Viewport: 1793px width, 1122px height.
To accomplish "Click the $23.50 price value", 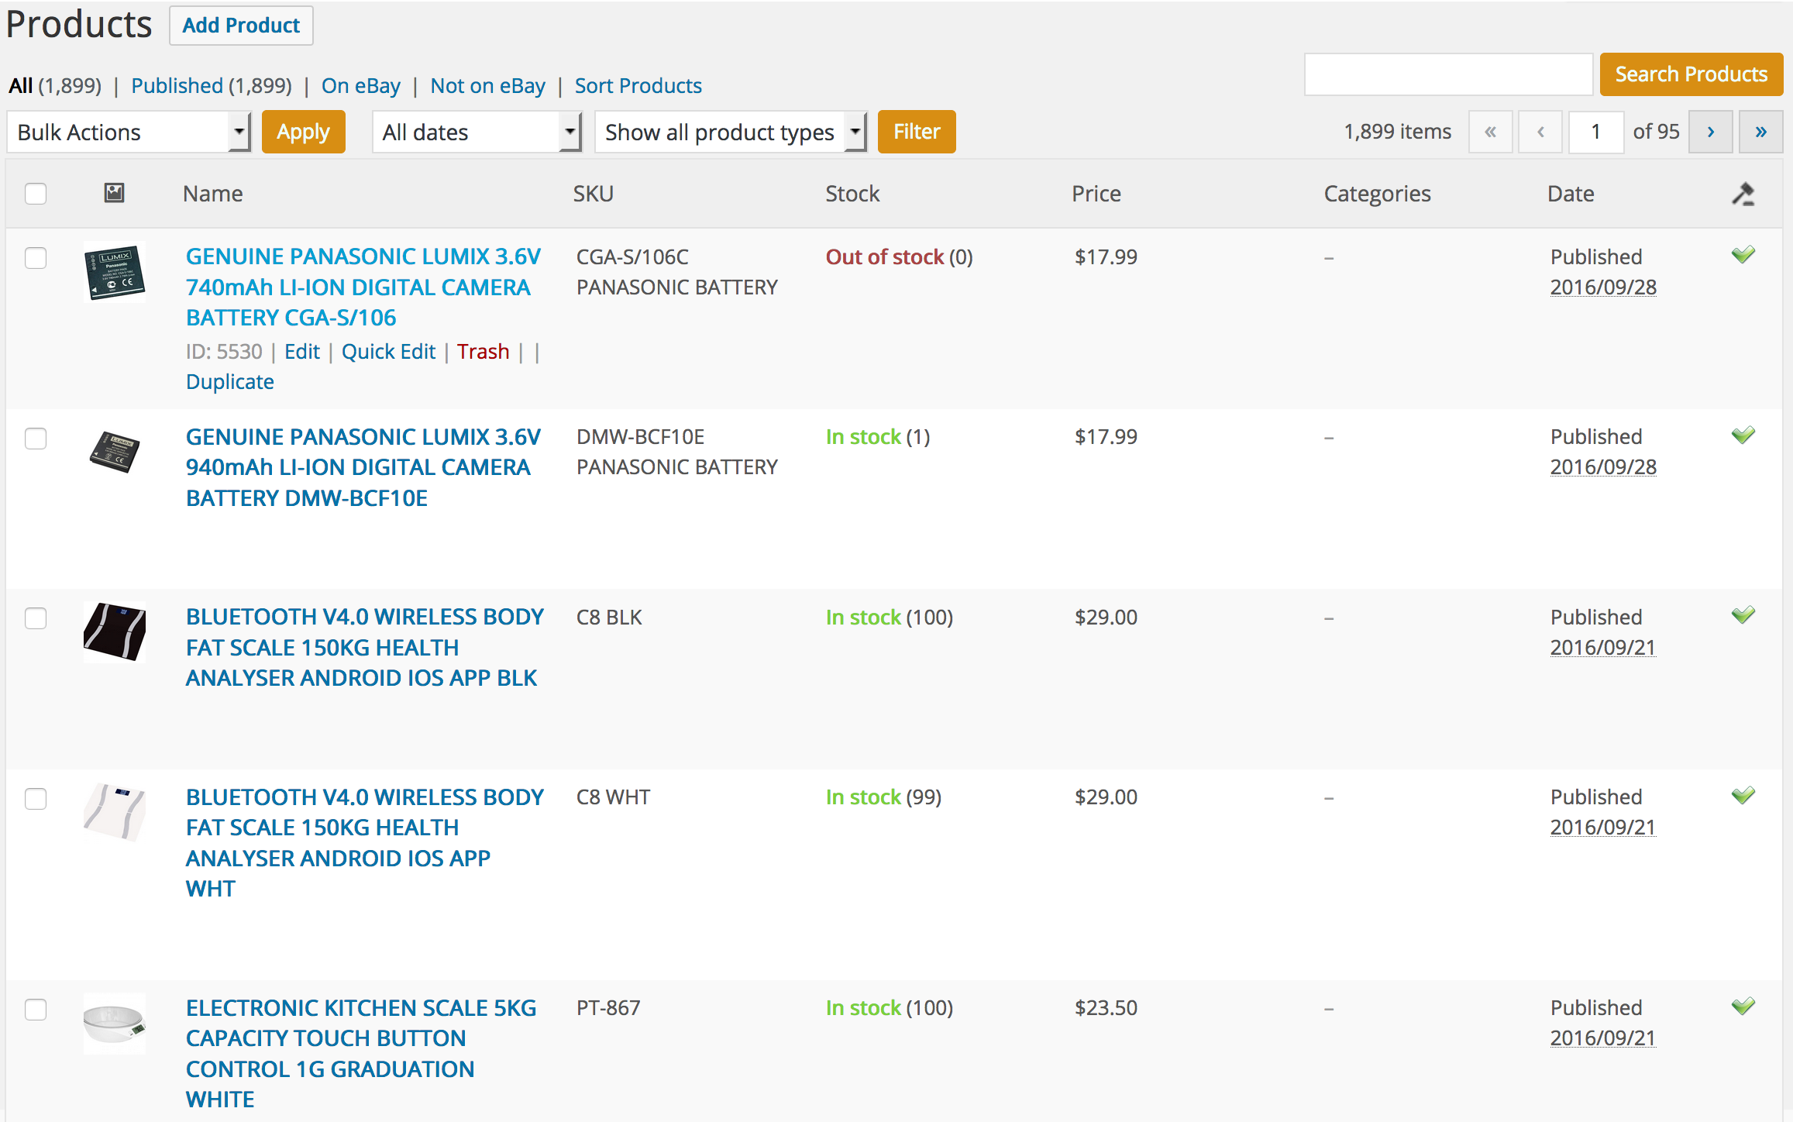I will [1106, 1008].
